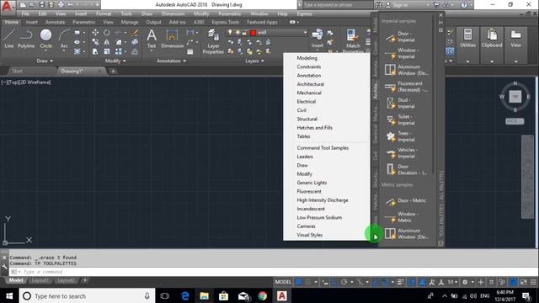539x303 pixels.
Task: Click the Insert block icon
Action: (x=317, y=39)
